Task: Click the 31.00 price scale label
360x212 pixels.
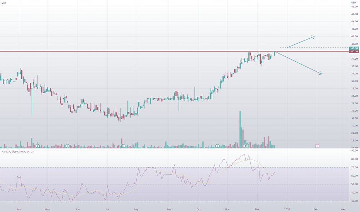Action: (354, 118)
